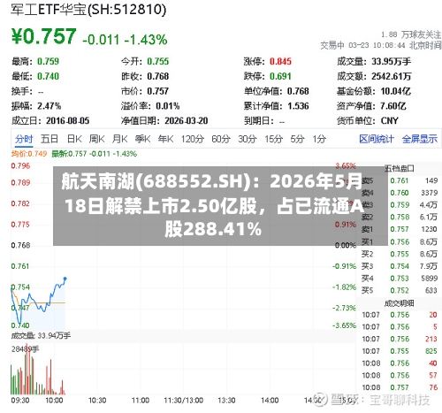
Task: Select the 60分 interval tab
Action: tap(221, 139)
